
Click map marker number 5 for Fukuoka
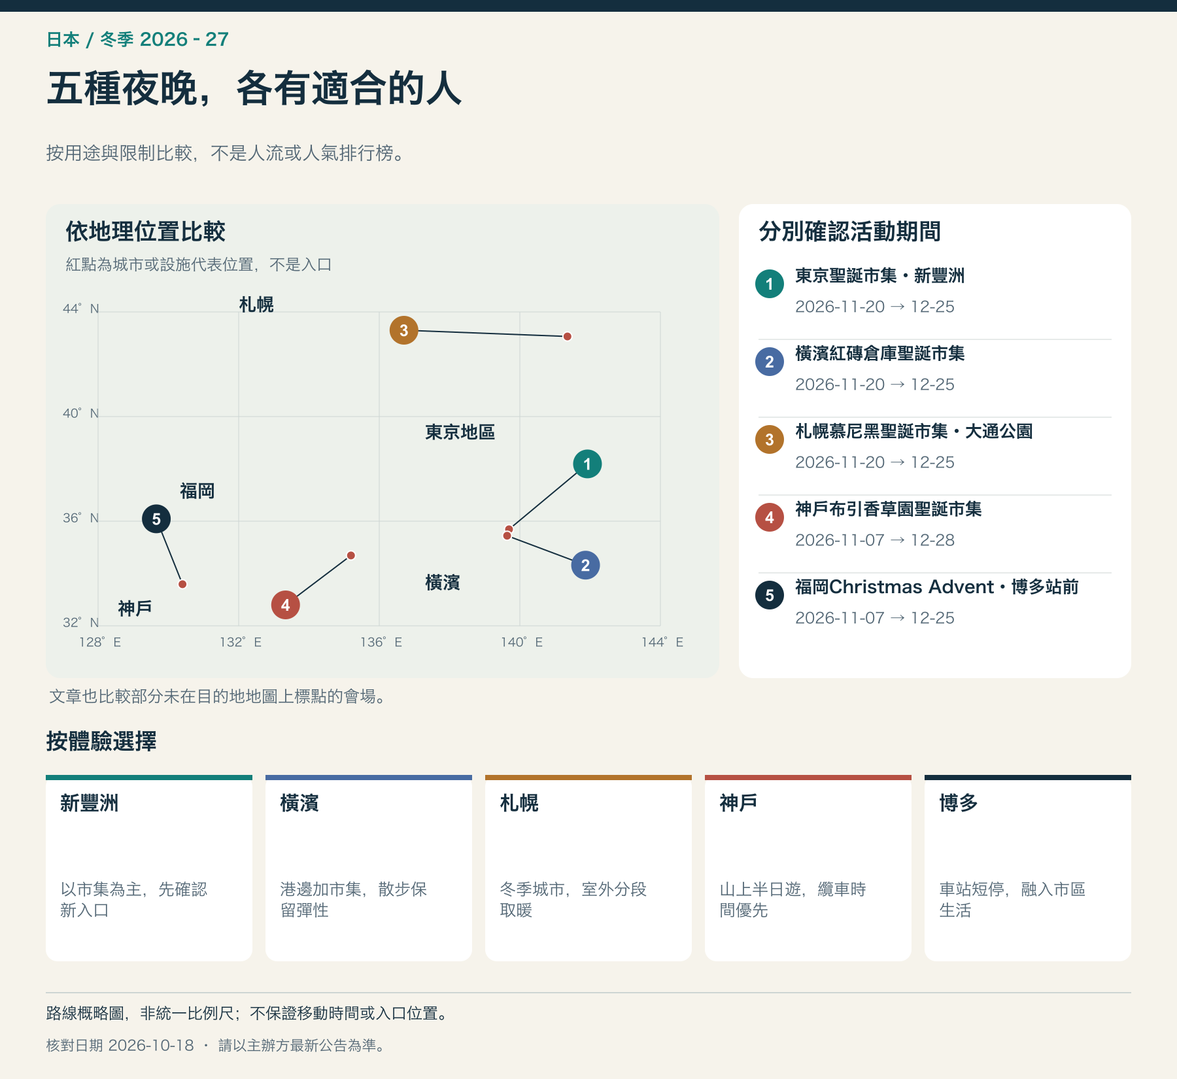[x=156, y=519]
